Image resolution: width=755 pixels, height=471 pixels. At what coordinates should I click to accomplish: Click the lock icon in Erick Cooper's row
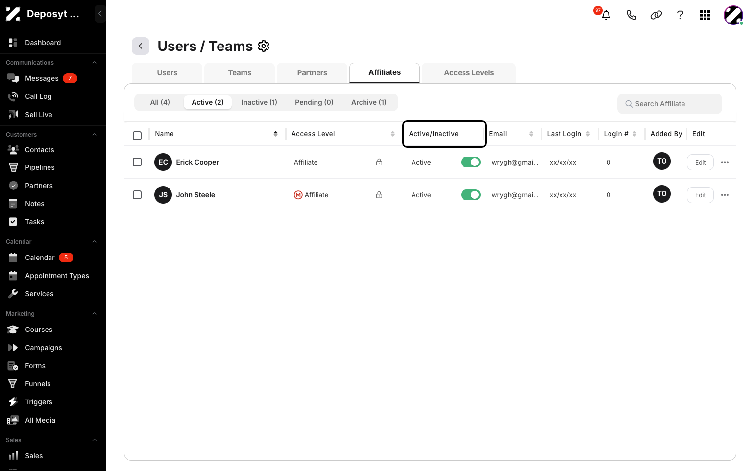tap(379, 162)
